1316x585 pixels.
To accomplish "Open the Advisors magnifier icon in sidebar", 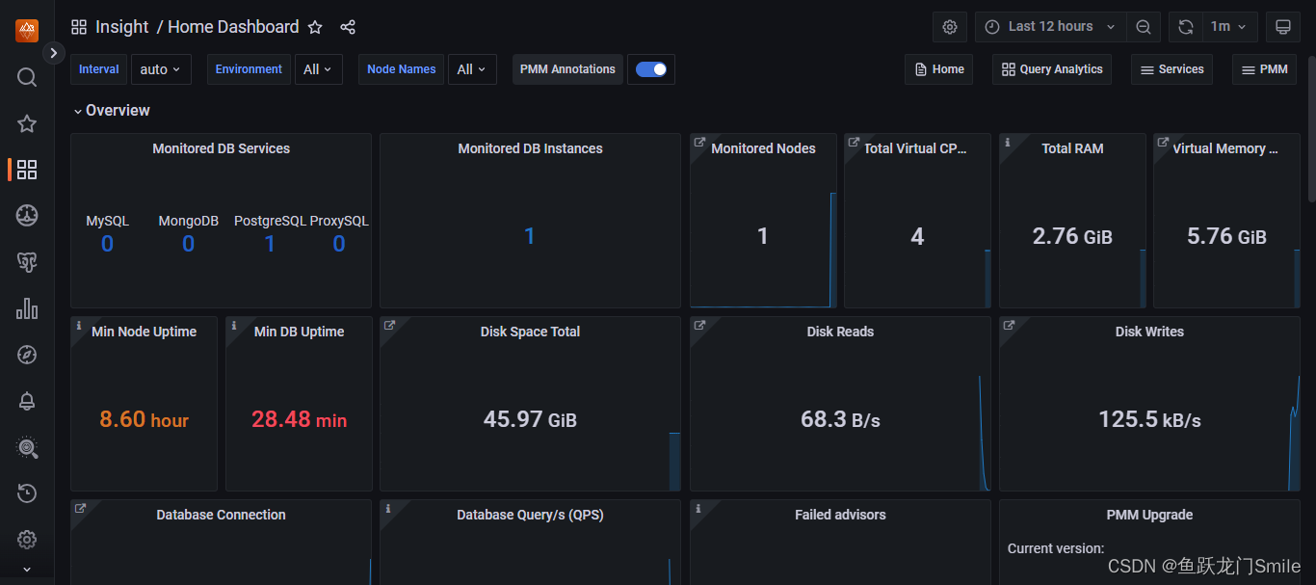I will coord(27,447).
